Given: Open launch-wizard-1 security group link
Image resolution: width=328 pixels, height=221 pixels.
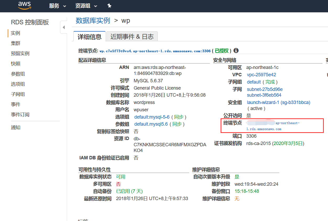Looking at the screenshot, I should click(278, 102).
